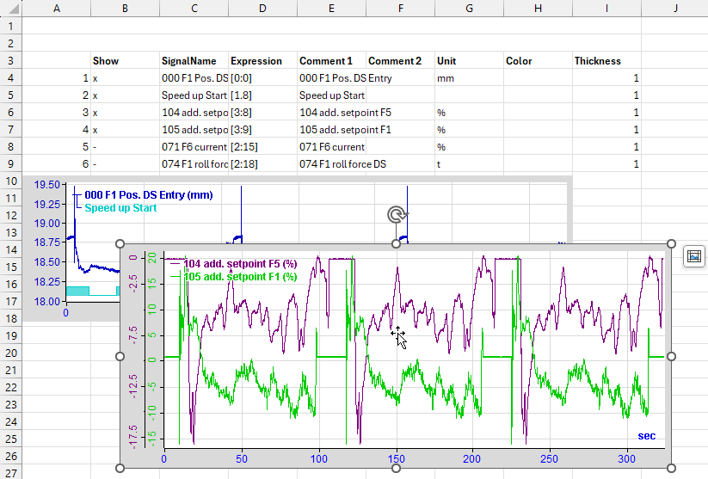
Task: Click the '104 add. setpoint F5 (%)' legend entry
Action: [x=240, y=264]
